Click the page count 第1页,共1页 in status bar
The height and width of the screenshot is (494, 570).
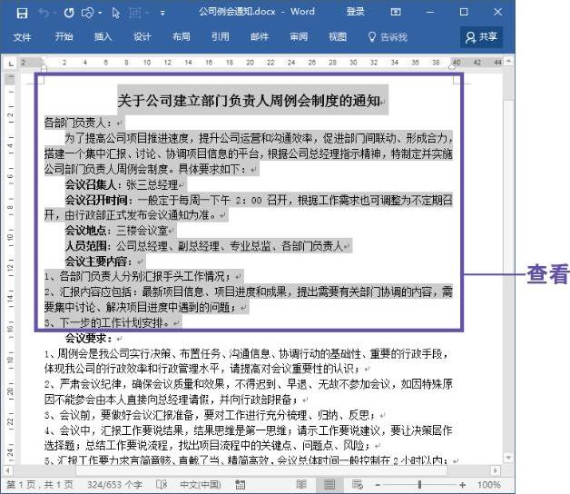[40, 485]
